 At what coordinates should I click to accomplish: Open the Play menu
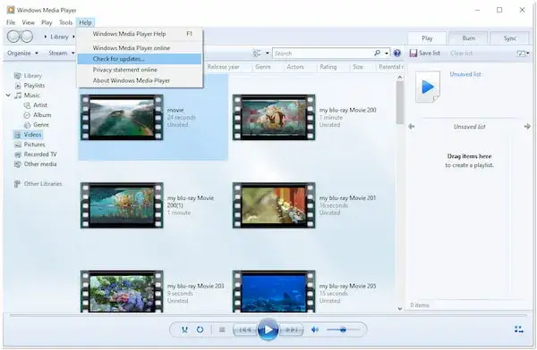point(47,22)
